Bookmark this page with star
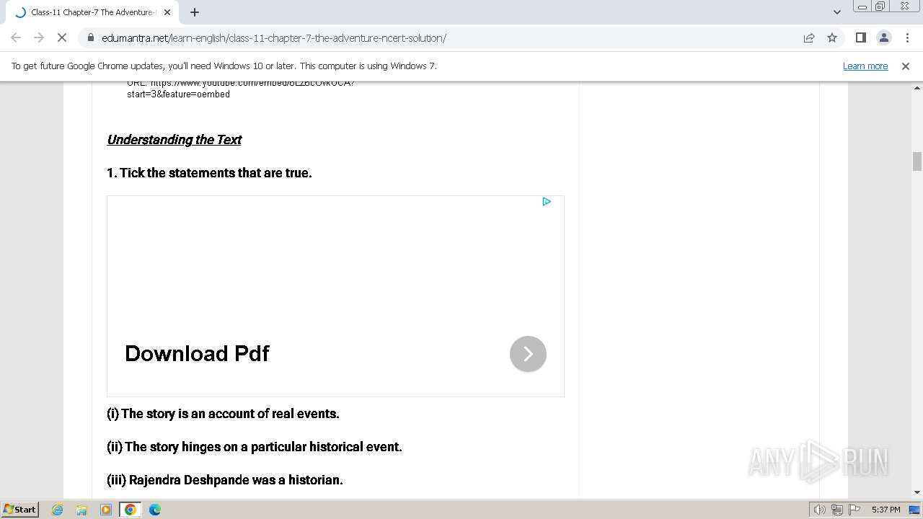The image size is (923, 519). click(x=832, y=37)
